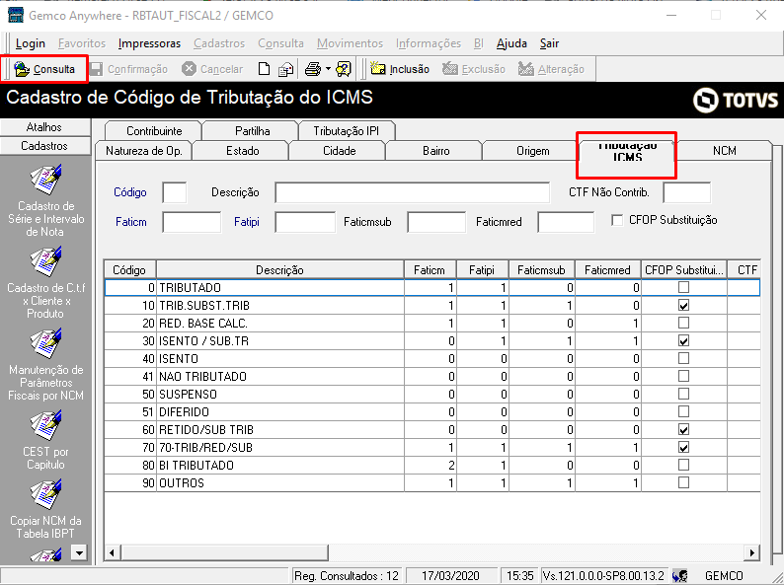Open CEST por Capítulo shortcut
This screenshot has height=585, width=784.
pyautogui.click(x=45, y=440)
